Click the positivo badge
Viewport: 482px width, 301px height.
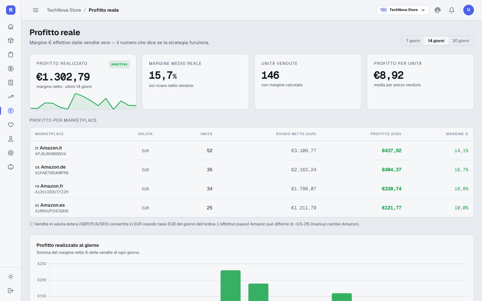coord(119,64)
